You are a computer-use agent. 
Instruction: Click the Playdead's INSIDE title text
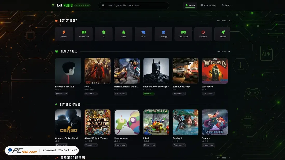click(65, 87)
